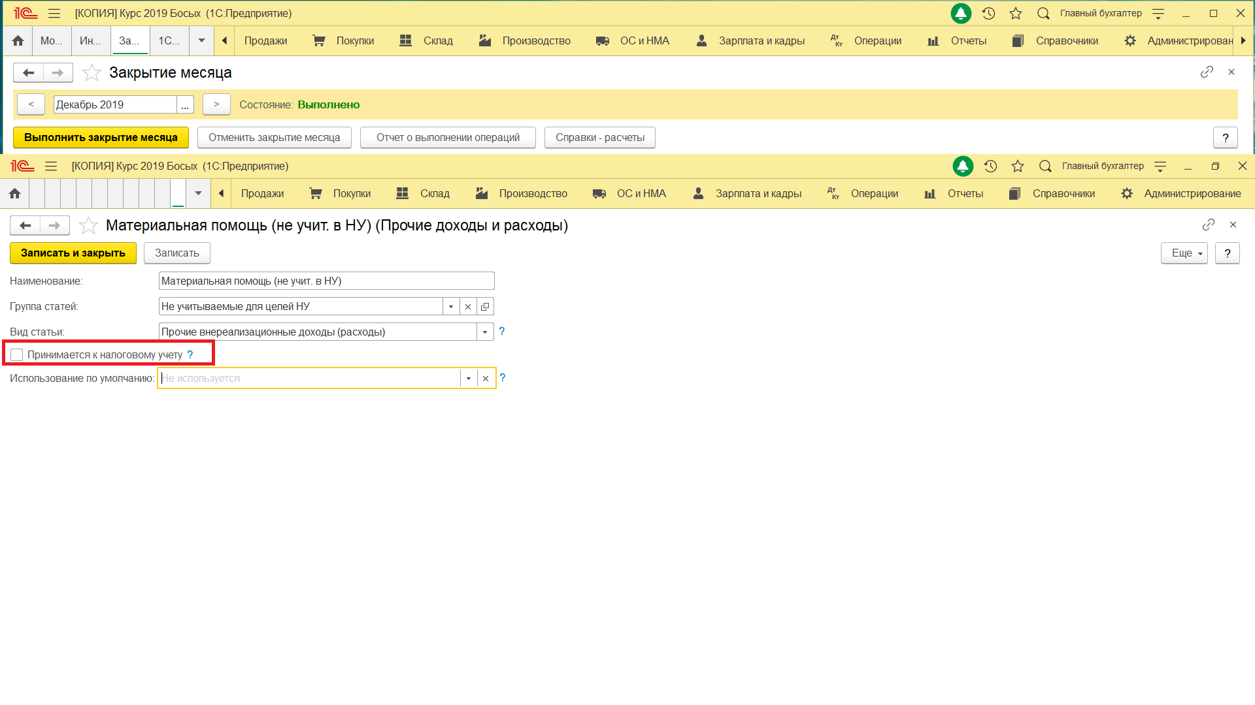Open history clock icon in lower window

991,166
